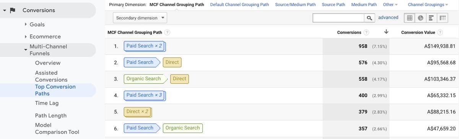
Task: Select the comparison view icon
Action: tap(443, 18)
